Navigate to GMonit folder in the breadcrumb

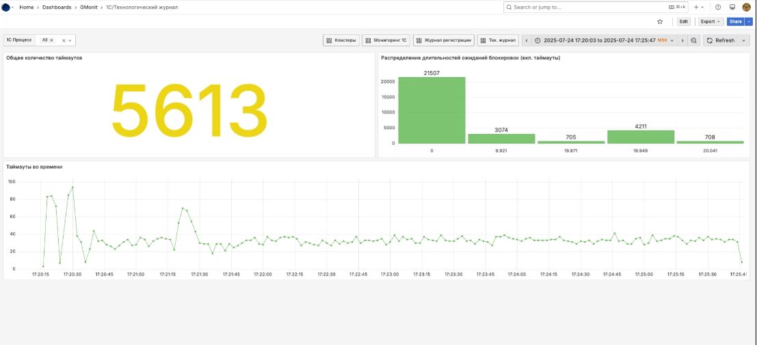pos(88,7)
